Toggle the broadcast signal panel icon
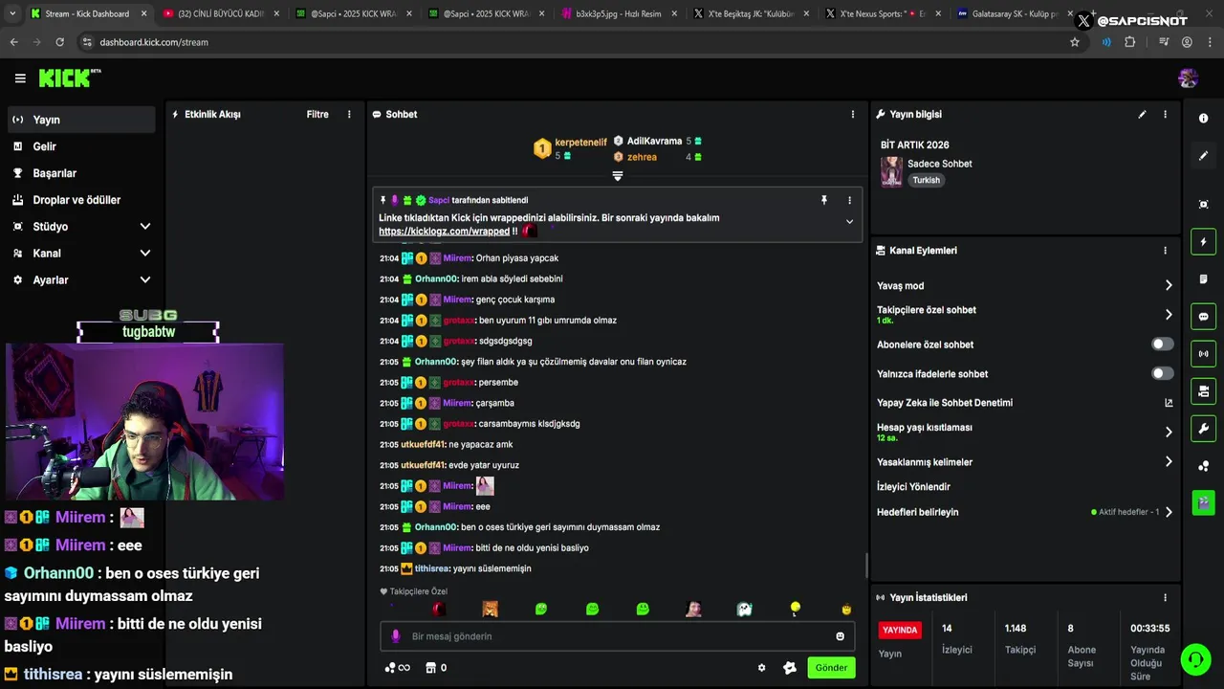 click(x=1203, y=353)
